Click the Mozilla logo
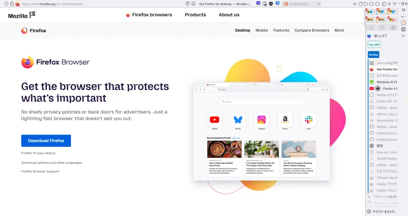This screenshot has width=408, height=216. pyautogui.click(x=22, y=15)
